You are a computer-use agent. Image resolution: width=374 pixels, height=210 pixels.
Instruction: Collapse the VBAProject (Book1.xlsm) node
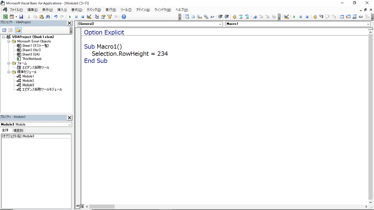[3, 37]
